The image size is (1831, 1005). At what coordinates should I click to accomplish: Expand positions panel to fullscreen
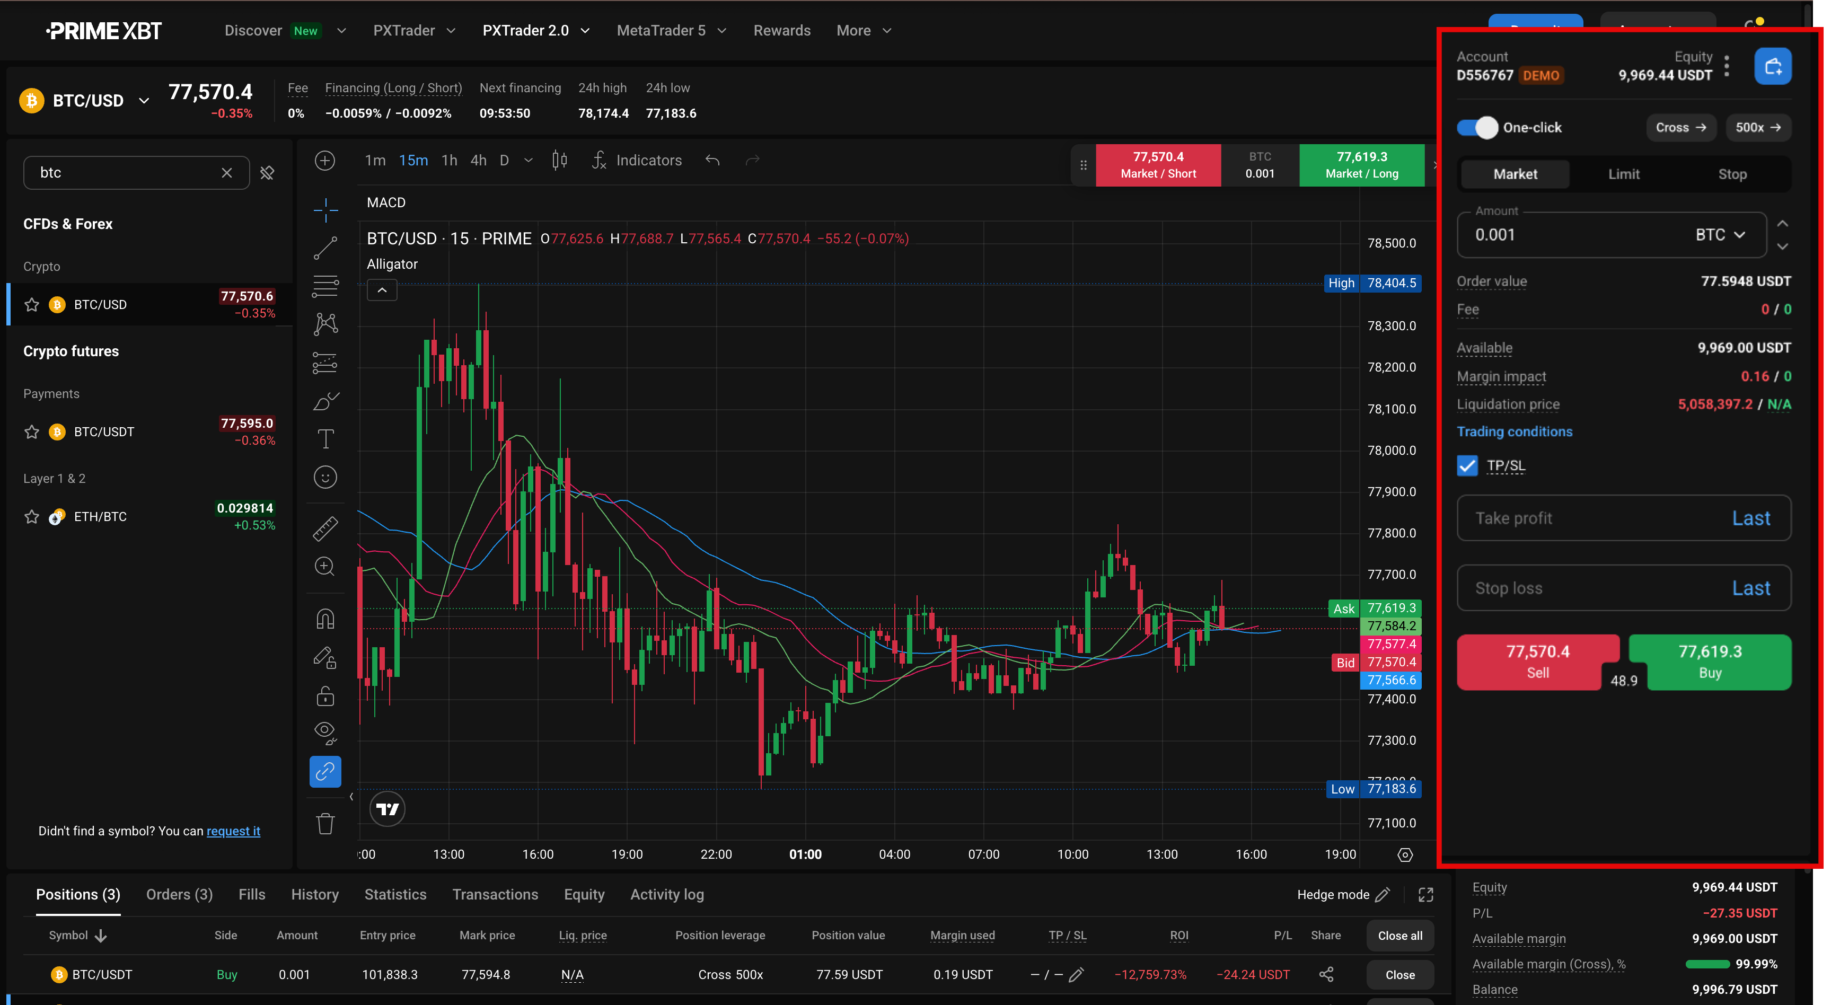(1426, 895)
